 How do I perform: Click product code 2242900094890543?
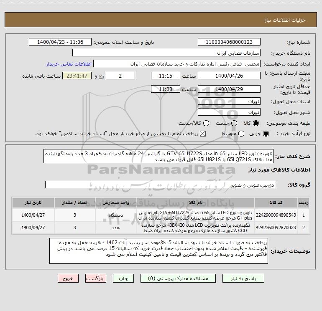pyautogui.click(x=276, y=215)
